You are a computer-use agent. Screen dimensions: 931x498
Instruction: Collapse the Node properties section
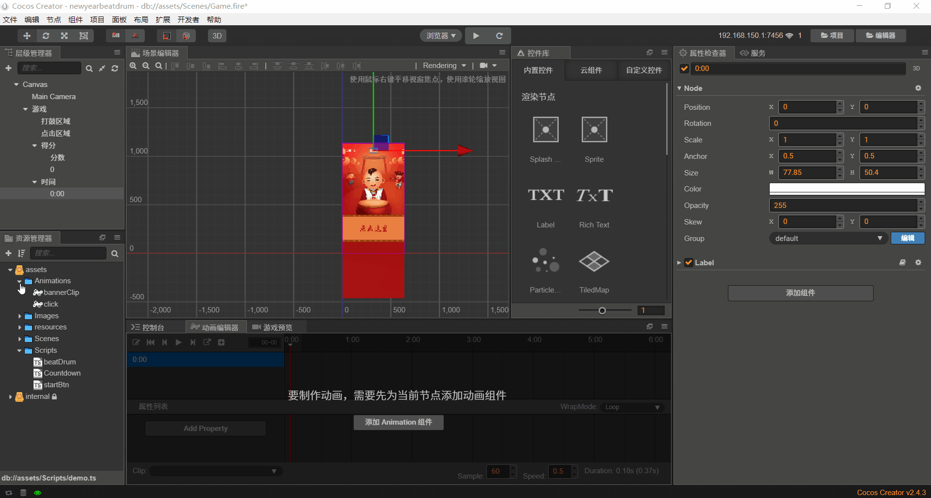[x=679, y=88]
